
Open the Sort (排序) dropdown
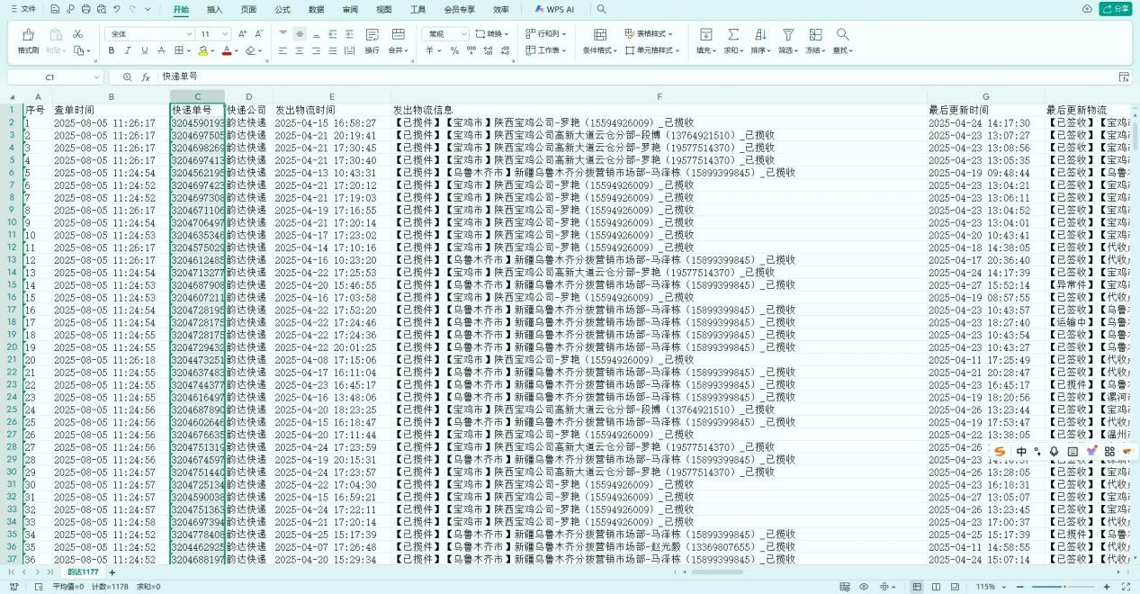click(x=761, y=41)
